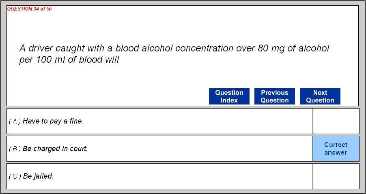Open the Question Index
The width and height of the screenshot is (366, 194).
click(x=229, y=96)
